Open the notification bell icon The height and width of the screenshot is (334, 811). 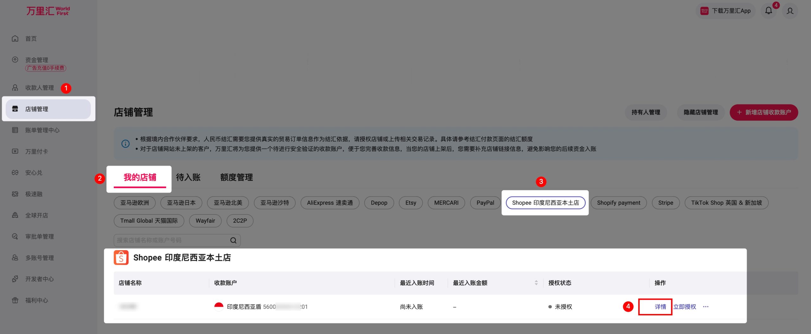[x=769, y=11]
